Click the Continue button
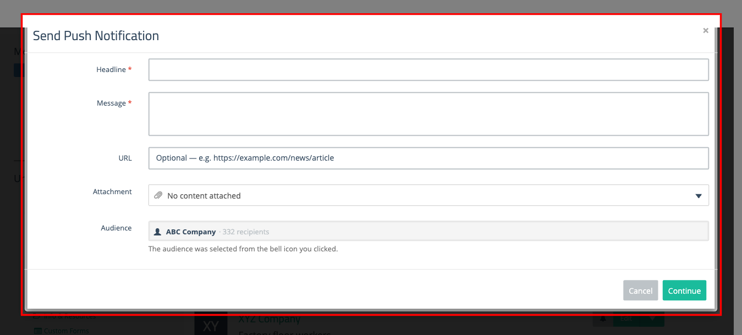742x335 pixels. point(684,290)
